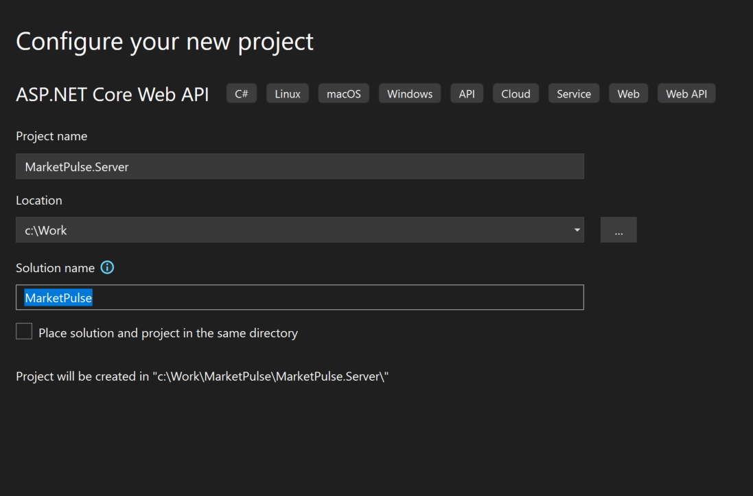Click the browse ... button for Location
This screenshot has height=496, width=753.
click(x=618, y=229)
